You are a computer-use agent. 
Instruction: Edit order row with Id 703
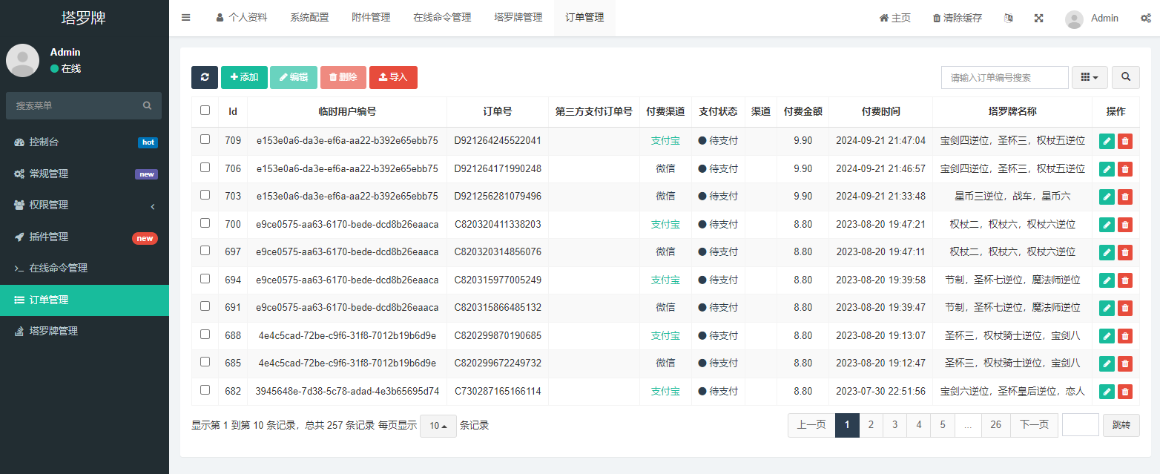tap(1107, 197)
